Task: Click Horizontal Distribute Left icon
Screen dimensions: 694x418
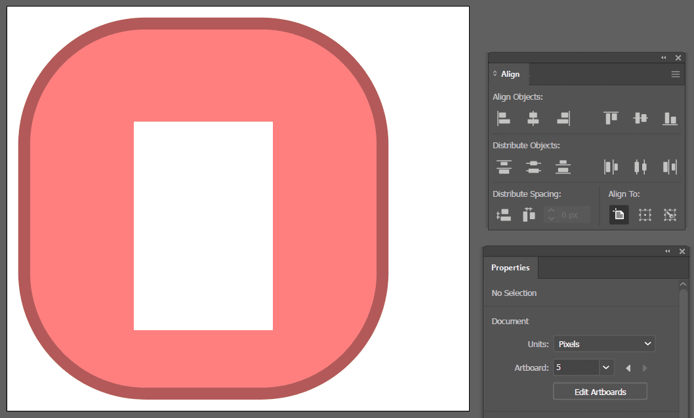Action: 611,167
